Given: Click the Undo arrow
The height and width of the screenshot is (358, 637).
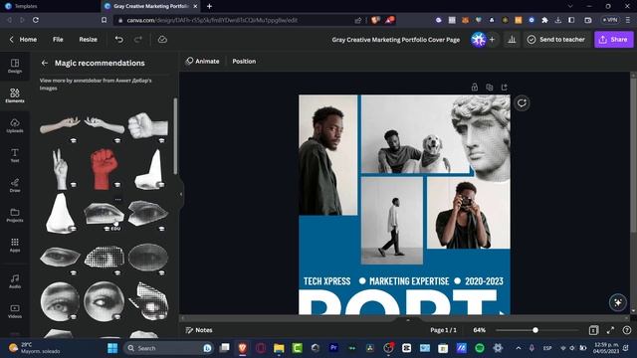Looking at the screenshot, I should point(119,40).
